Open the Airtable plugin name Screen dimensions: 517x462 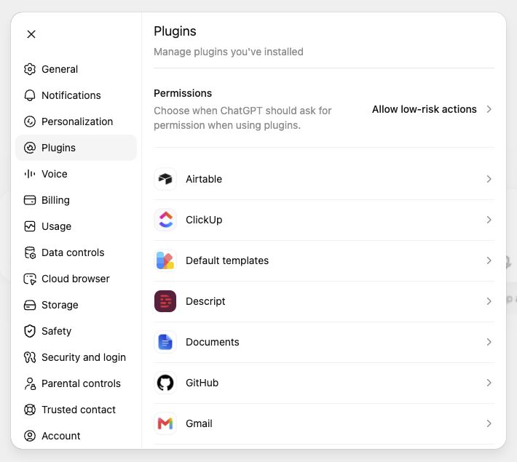coord(204,179)
